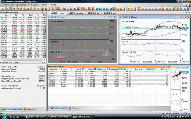191x119 pixels.
Task: Launch Internet Explorer from quick launch
Action: click(x=14, y=117)
